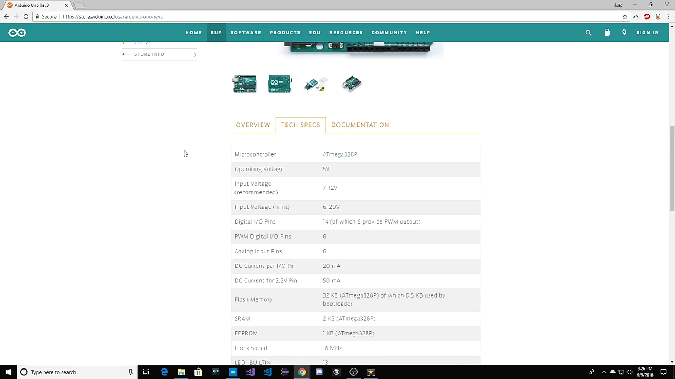Click the page vertical scrollbar thumb
This screenshot has height=379, width=675.
[x=672, y=168]
